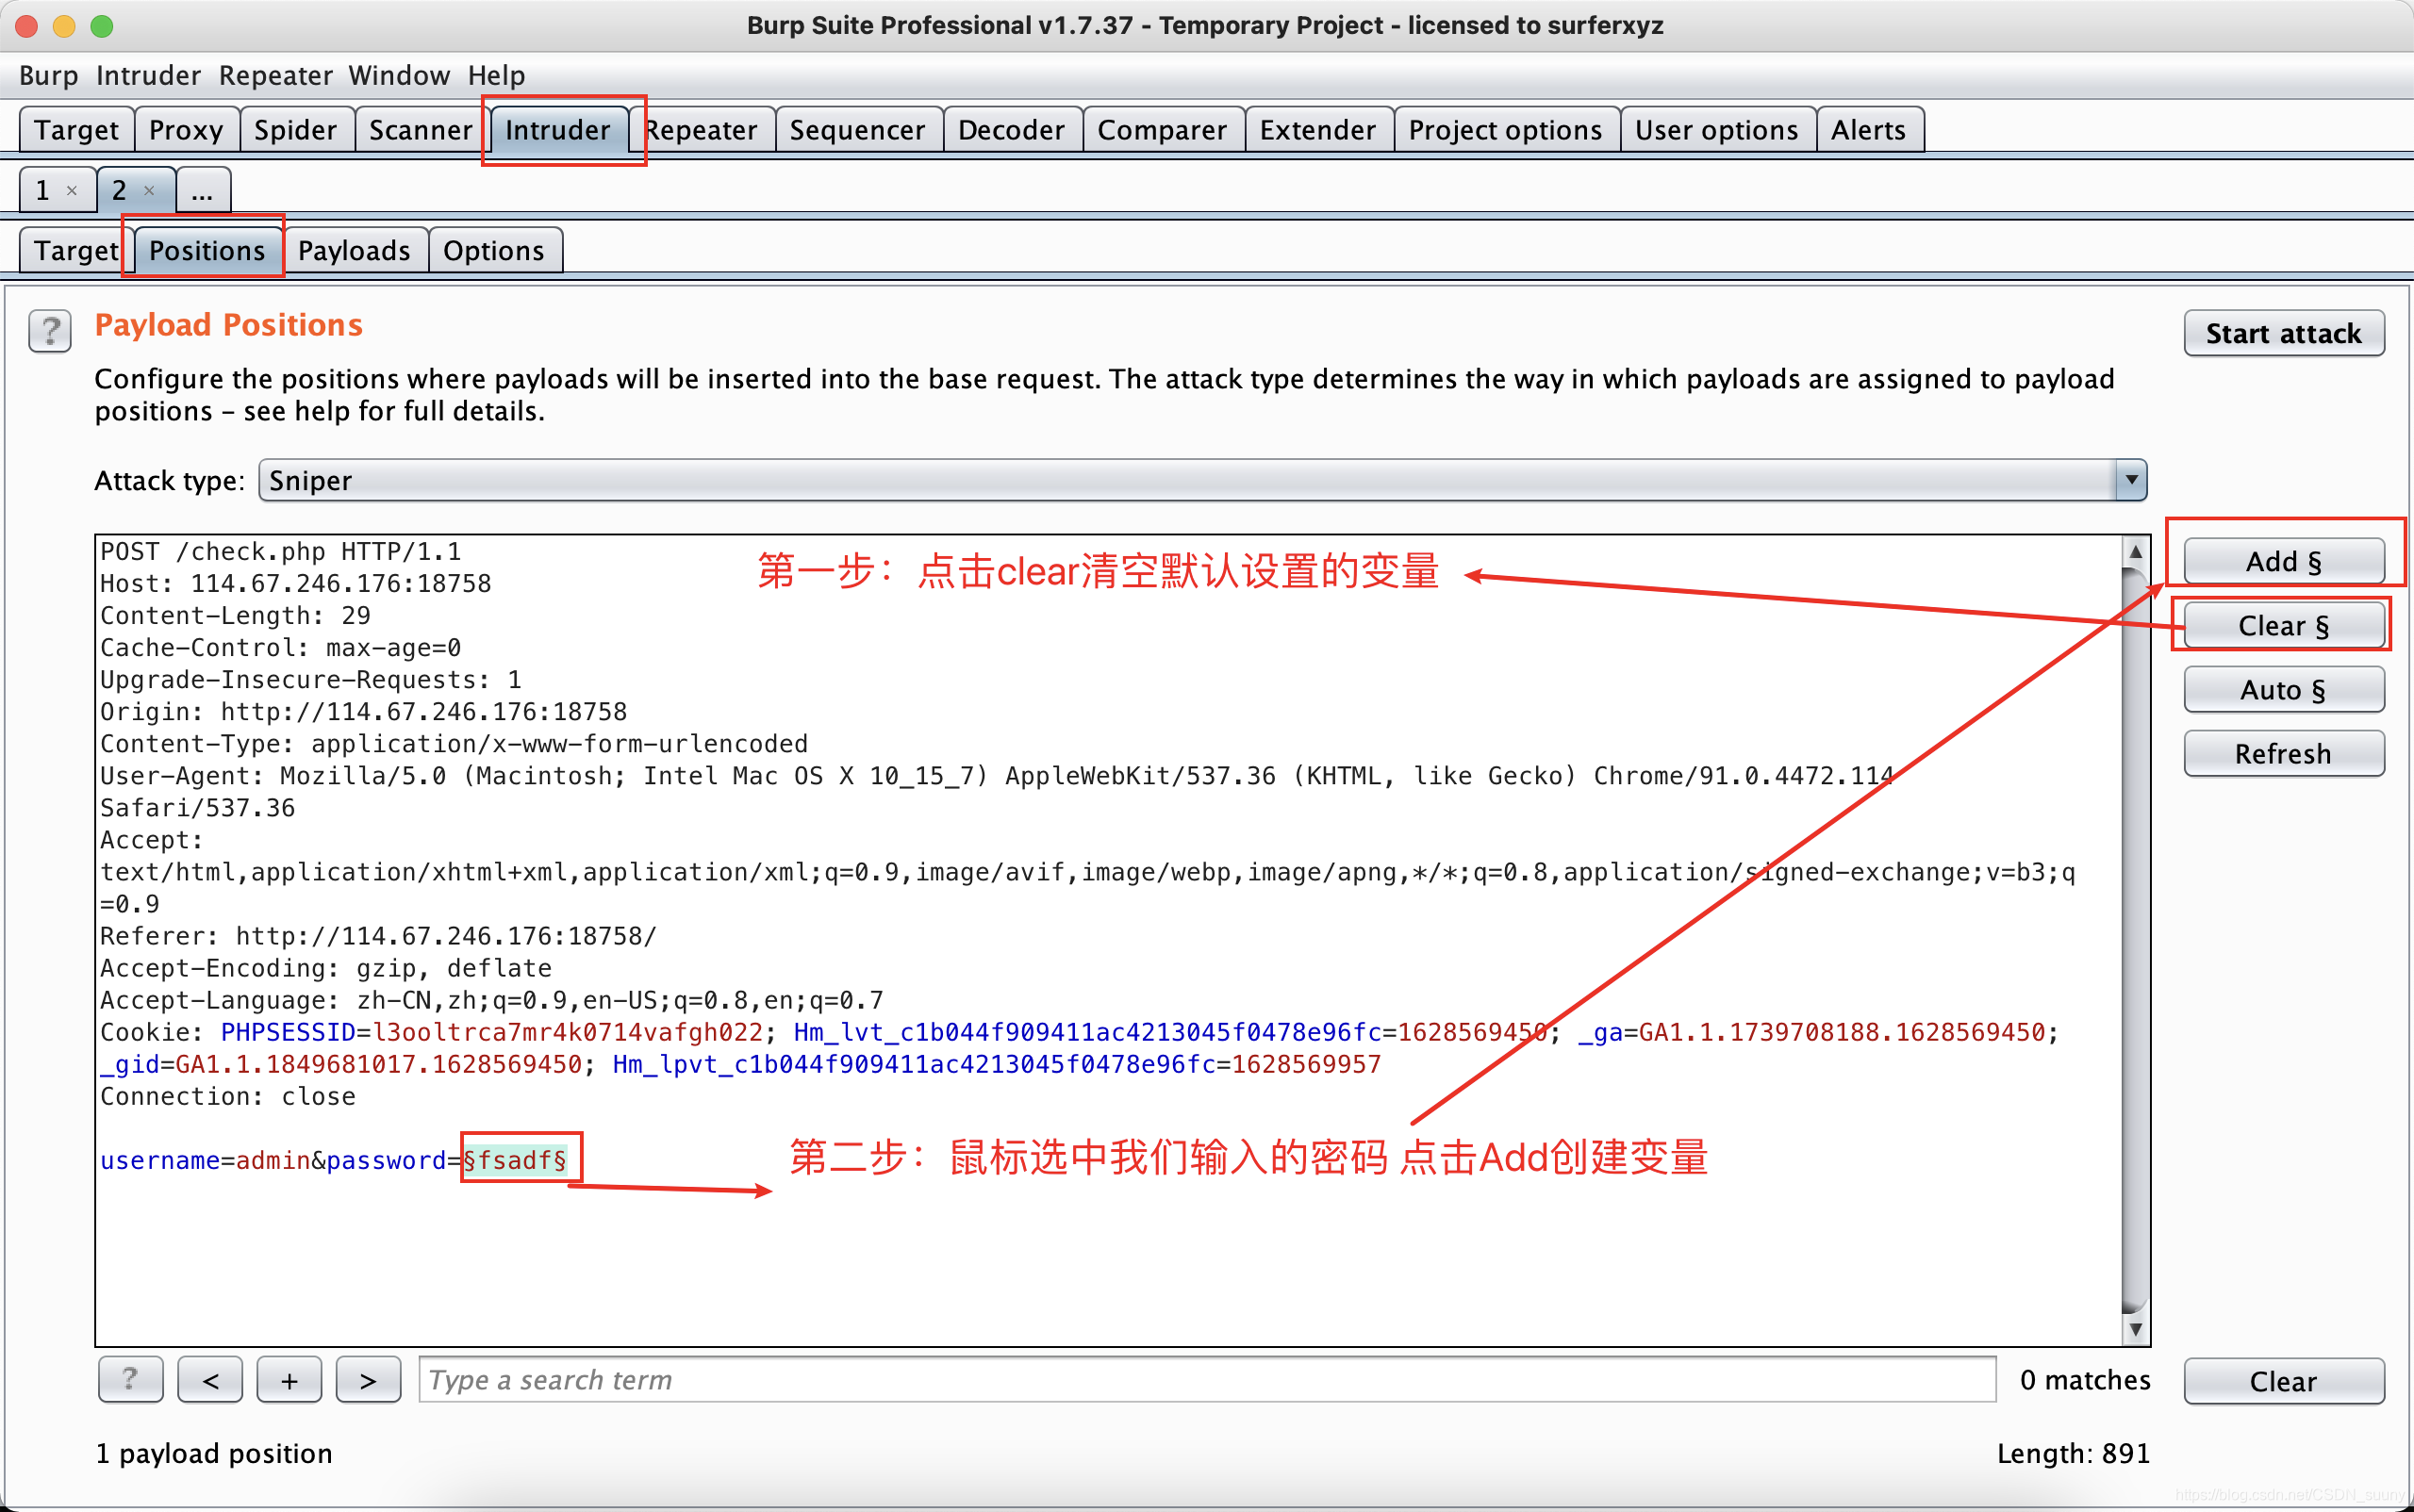Screen dimensions: 2414x1512
Task: Click the request editor scrollbar up arrow
Action: click(2135, 551)
